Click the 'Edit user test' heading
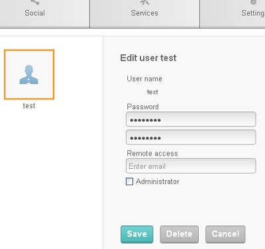Image resolution: width=265 pixels, height=249 pixels. [x=148, y=58]
